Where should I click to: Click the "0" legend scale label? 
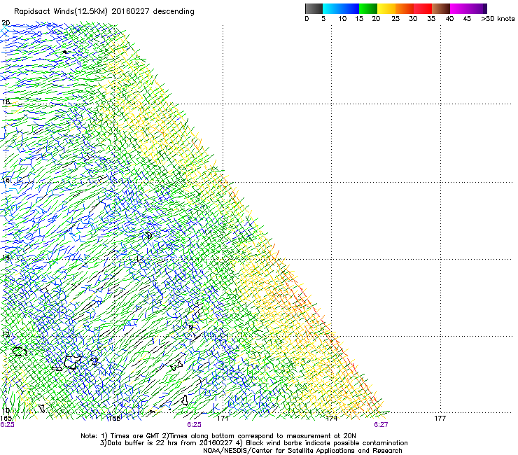pyautogui.click(x=307, y=19)
